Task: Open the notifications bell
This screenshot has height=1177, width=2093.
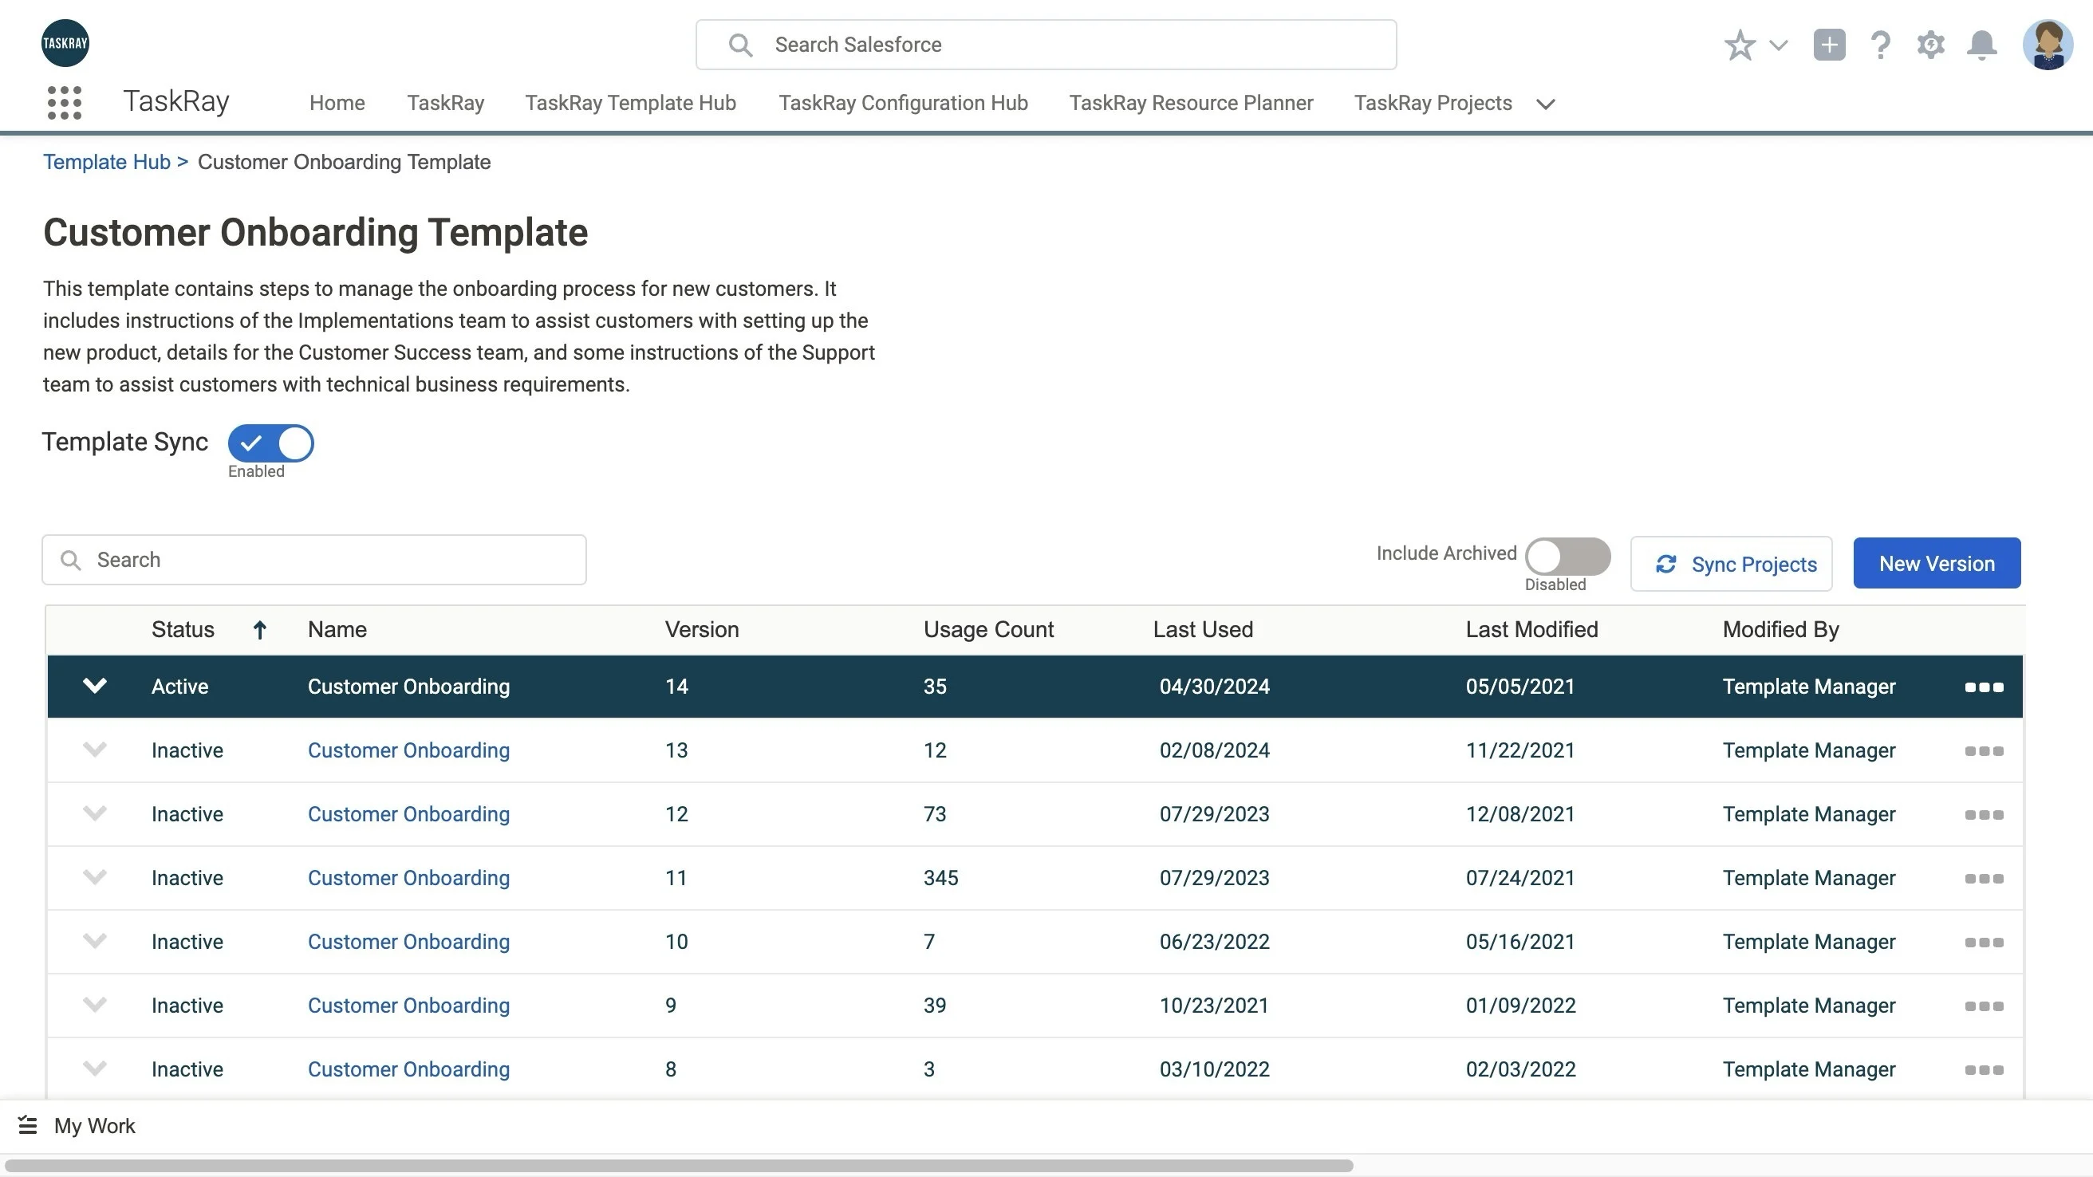Action: click(x=1981, y=45)
